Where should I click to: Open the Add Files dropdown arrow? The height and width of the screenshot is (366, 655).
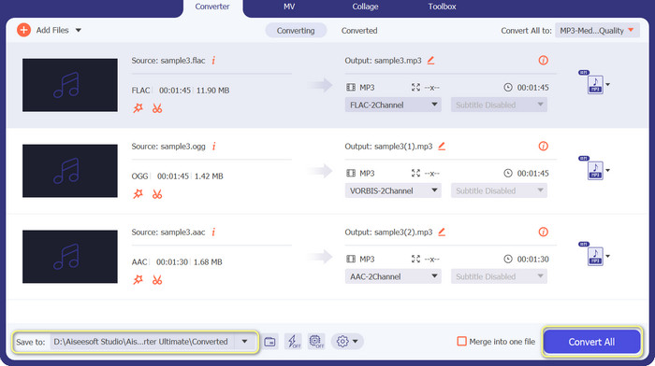click(x=78, y=31)
